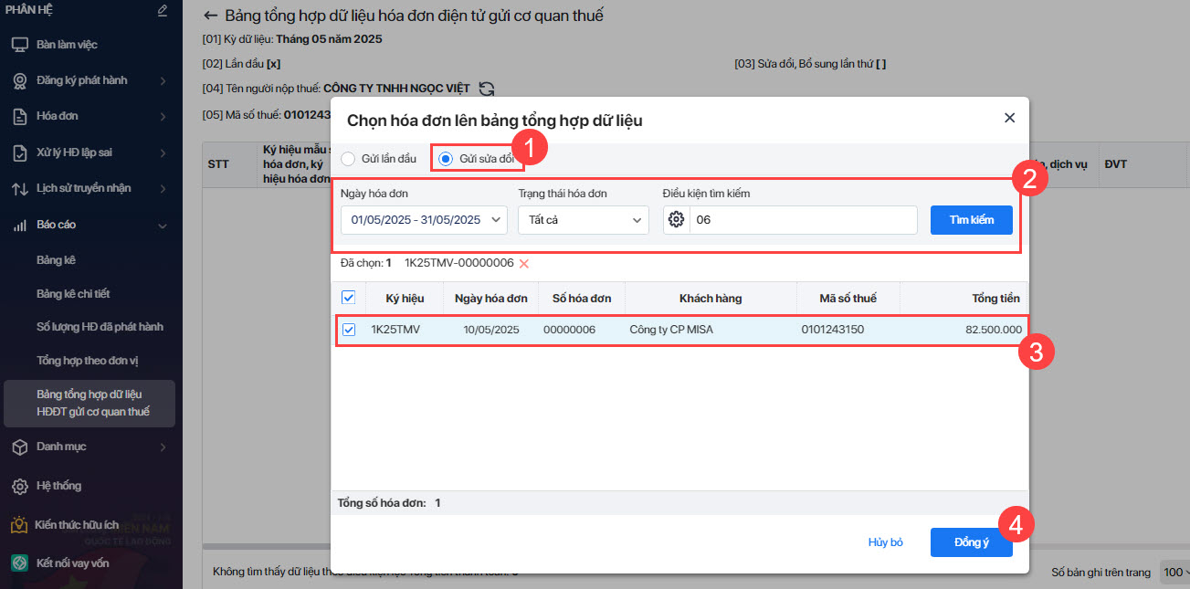Select the Gửi lần đầu radio option
The height and width of the screenshot is (589, 1190).
348,159
